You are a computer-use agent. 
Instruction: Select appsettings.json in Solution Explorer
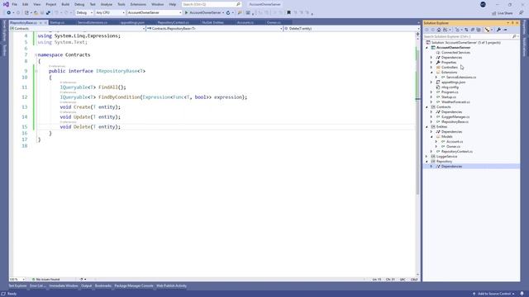(453, 82)
